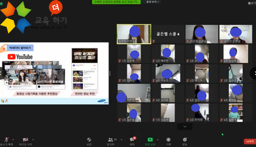This screenshot has height=147, width=256.
Task: Expand audio options caret next to 음소거 해제
Action: pos(13,140)
